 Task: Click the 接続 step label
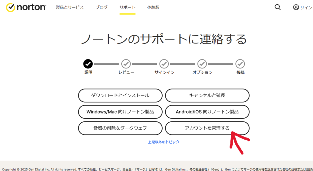pos(241,72)
